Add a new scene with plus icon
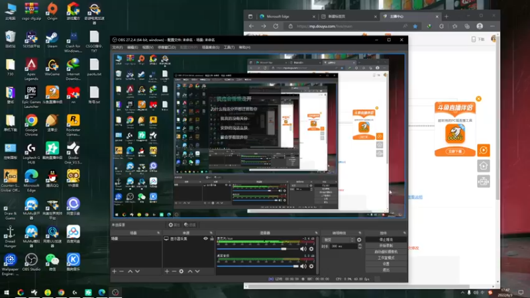This screenshot has width=530, height=298. click(114, 271)
